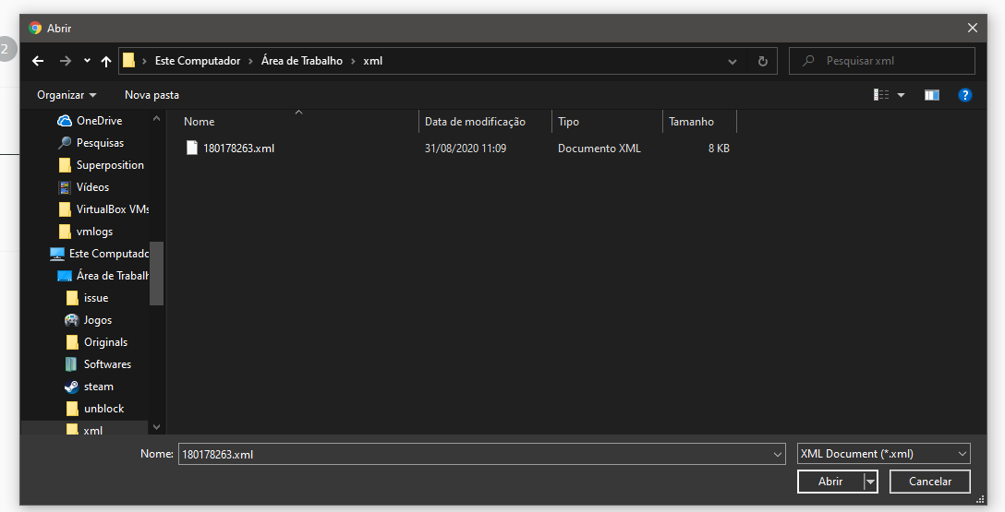Select Área de Trabalho in the breadcrumb
This screenshot has height=512, width=1005.
[x=302, y=61]
